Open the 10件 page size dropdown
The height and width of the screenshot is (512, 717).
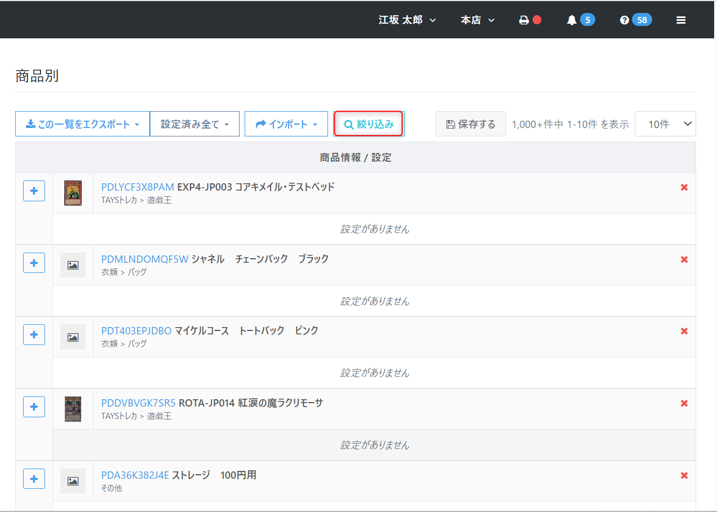point(665,124)
